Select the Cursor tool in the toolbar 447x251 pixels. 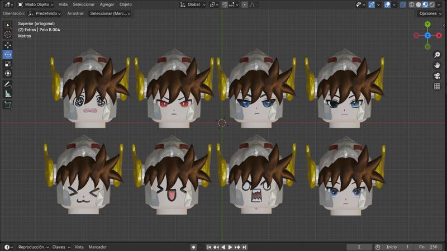pos(8,35)
